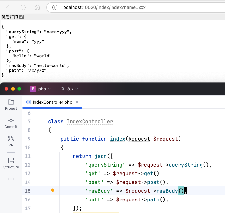Minimize the IDE window with yellow button
This screenshot has height=213, width=225.
click(x=13, y=89)
